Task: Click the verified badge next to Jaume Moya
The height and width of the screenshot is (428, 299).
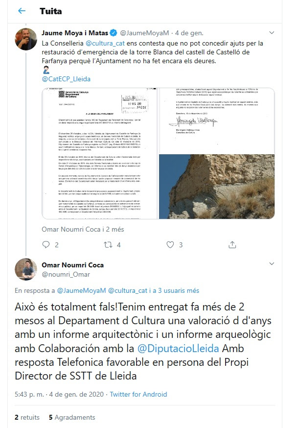Action: pos(114,33)
